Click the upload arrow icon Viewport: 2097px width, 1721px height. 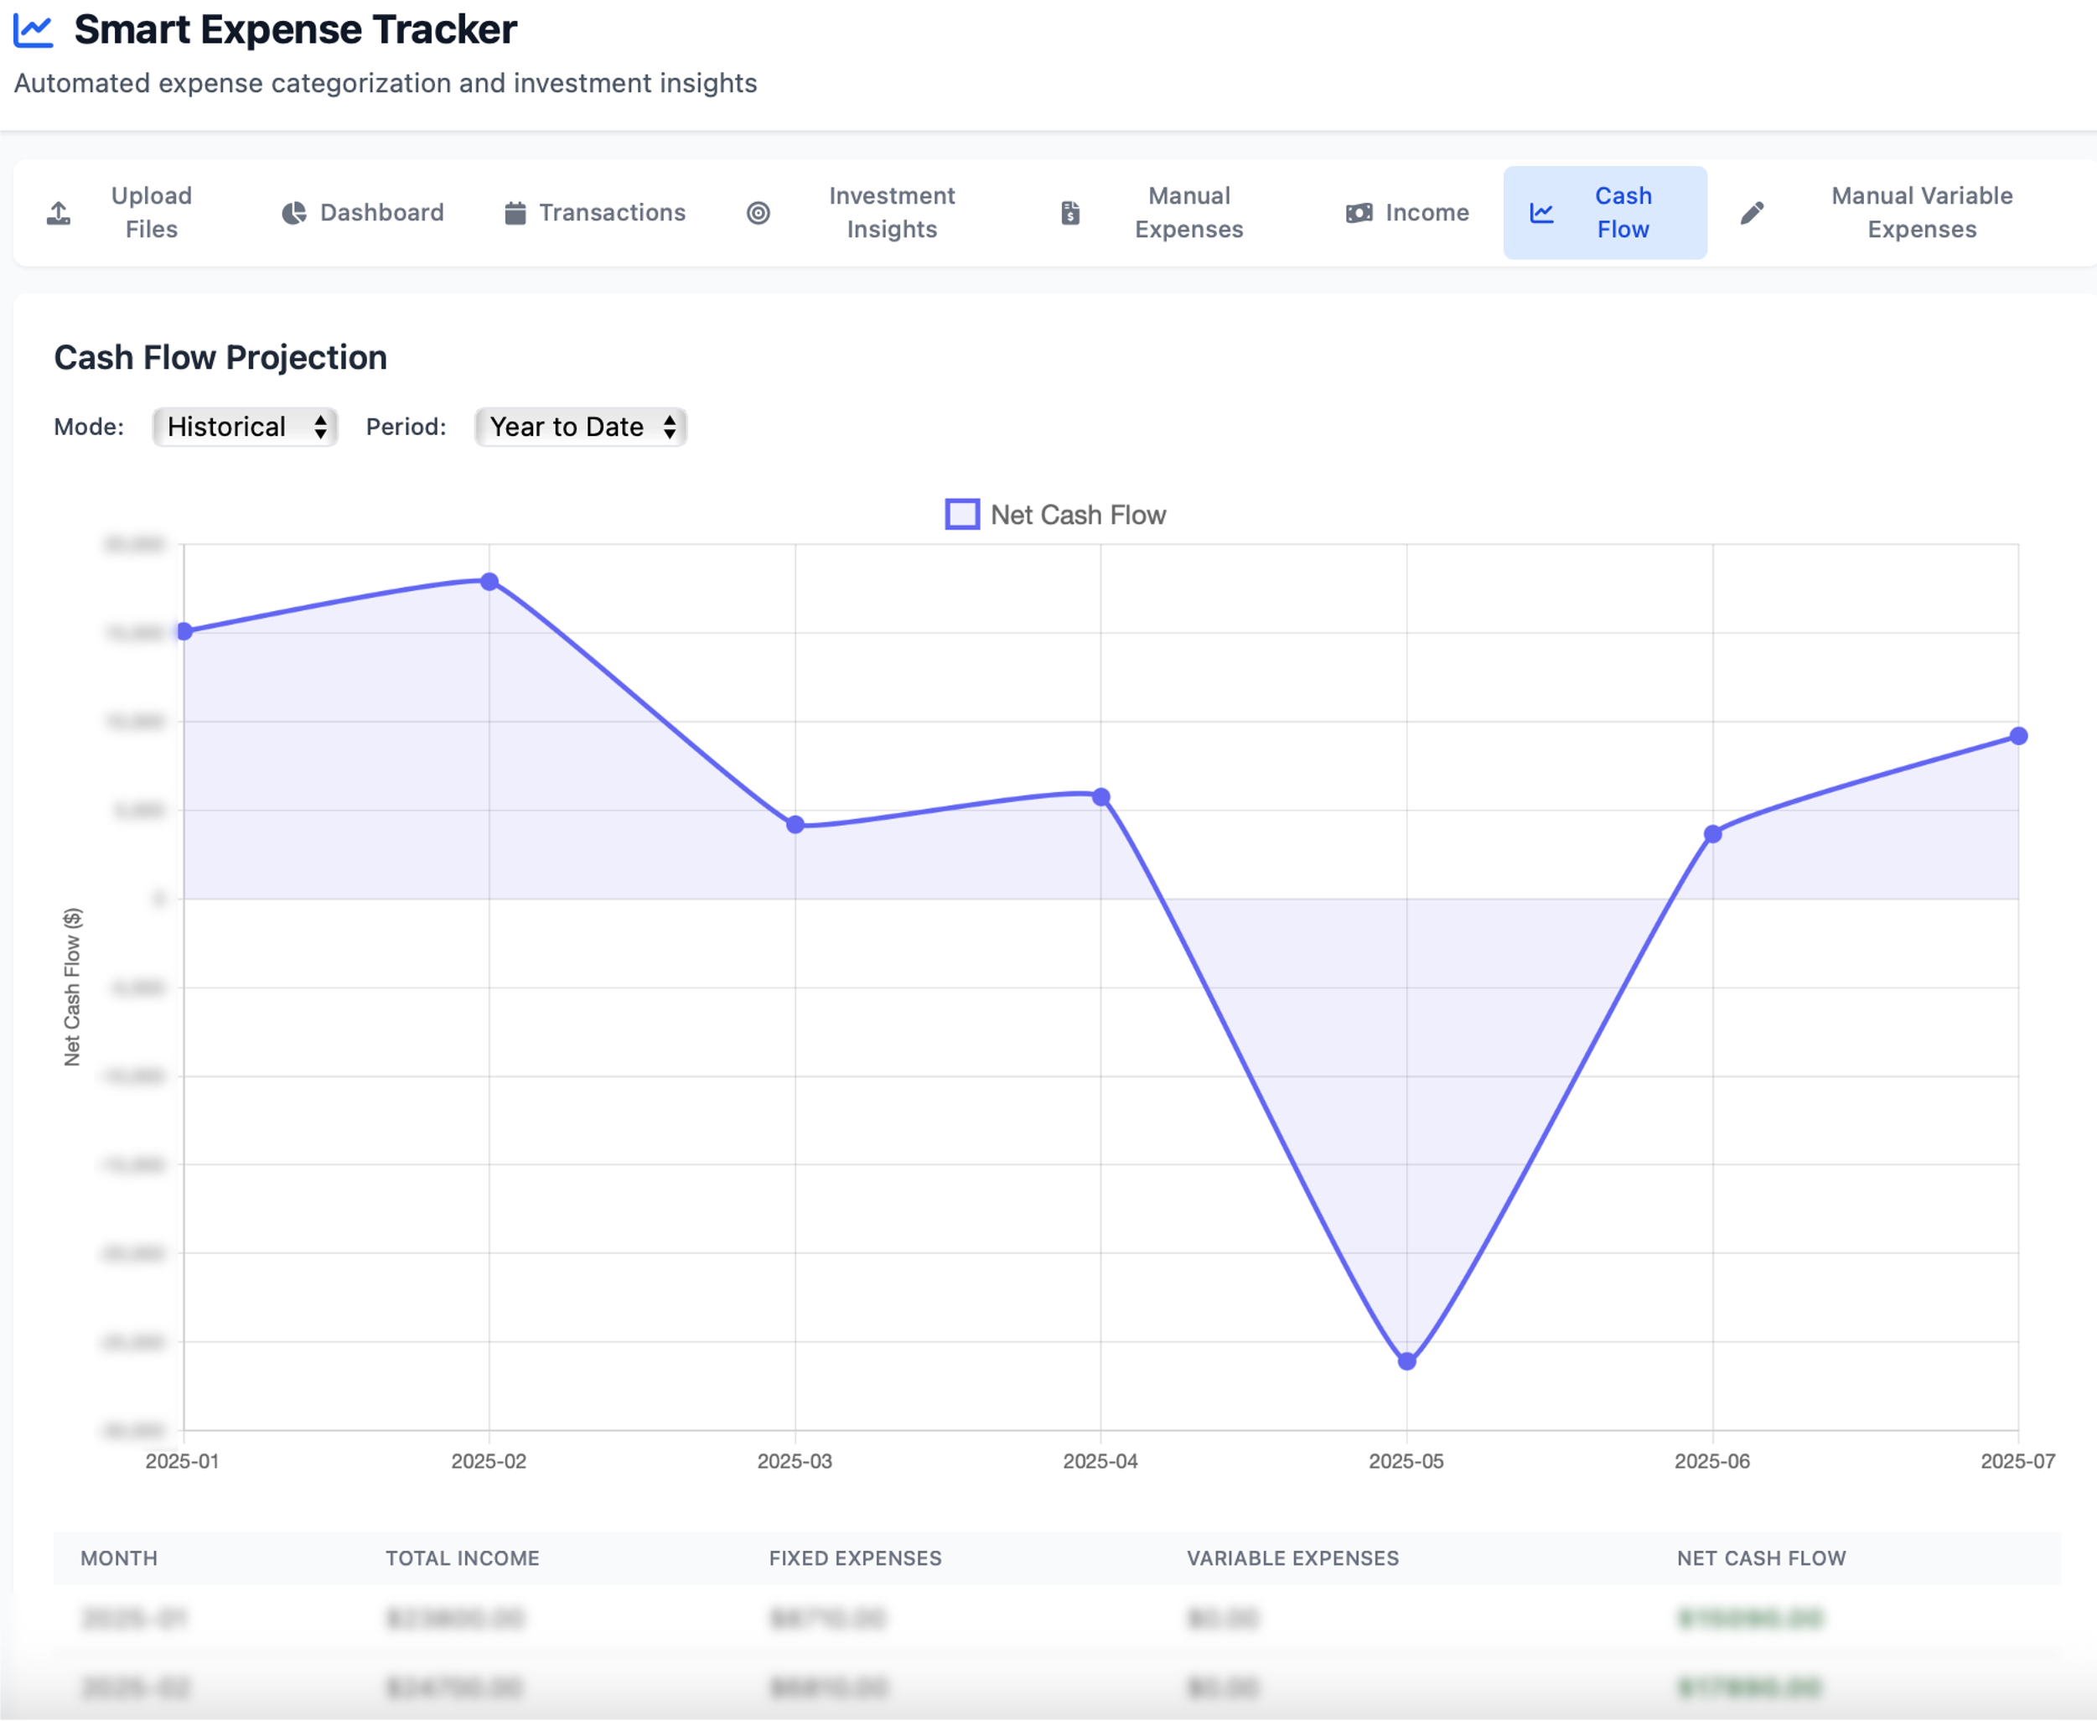(x=59, y=213)
